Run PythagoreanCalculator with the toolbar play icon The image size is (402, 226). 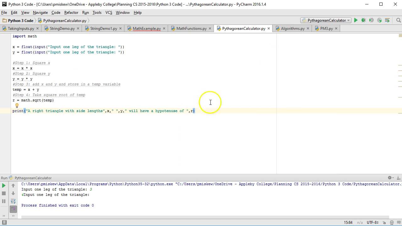click(356, 20)
